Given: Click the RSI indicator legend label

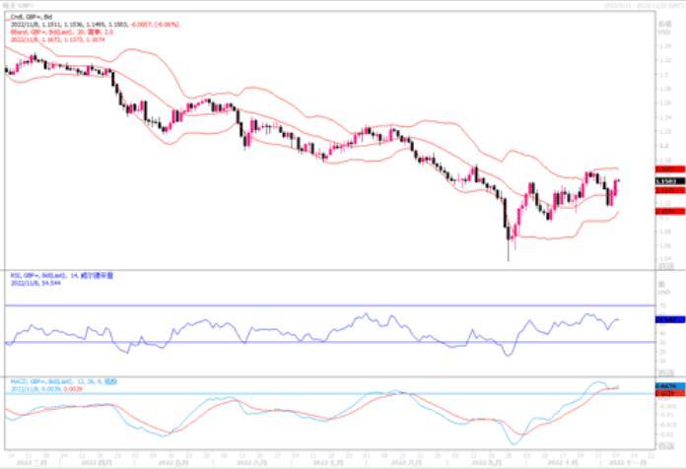Looking at the screenshot, I should (59, 277).
